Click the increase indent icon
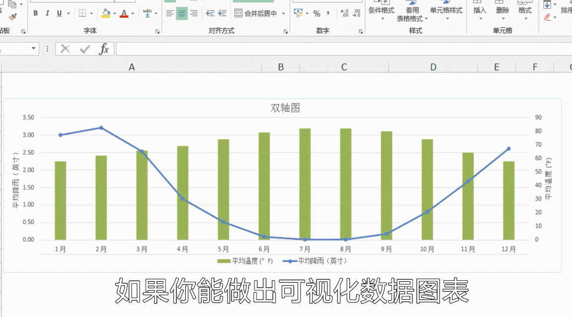Screen dimensions: 572x317 point(222,13)
